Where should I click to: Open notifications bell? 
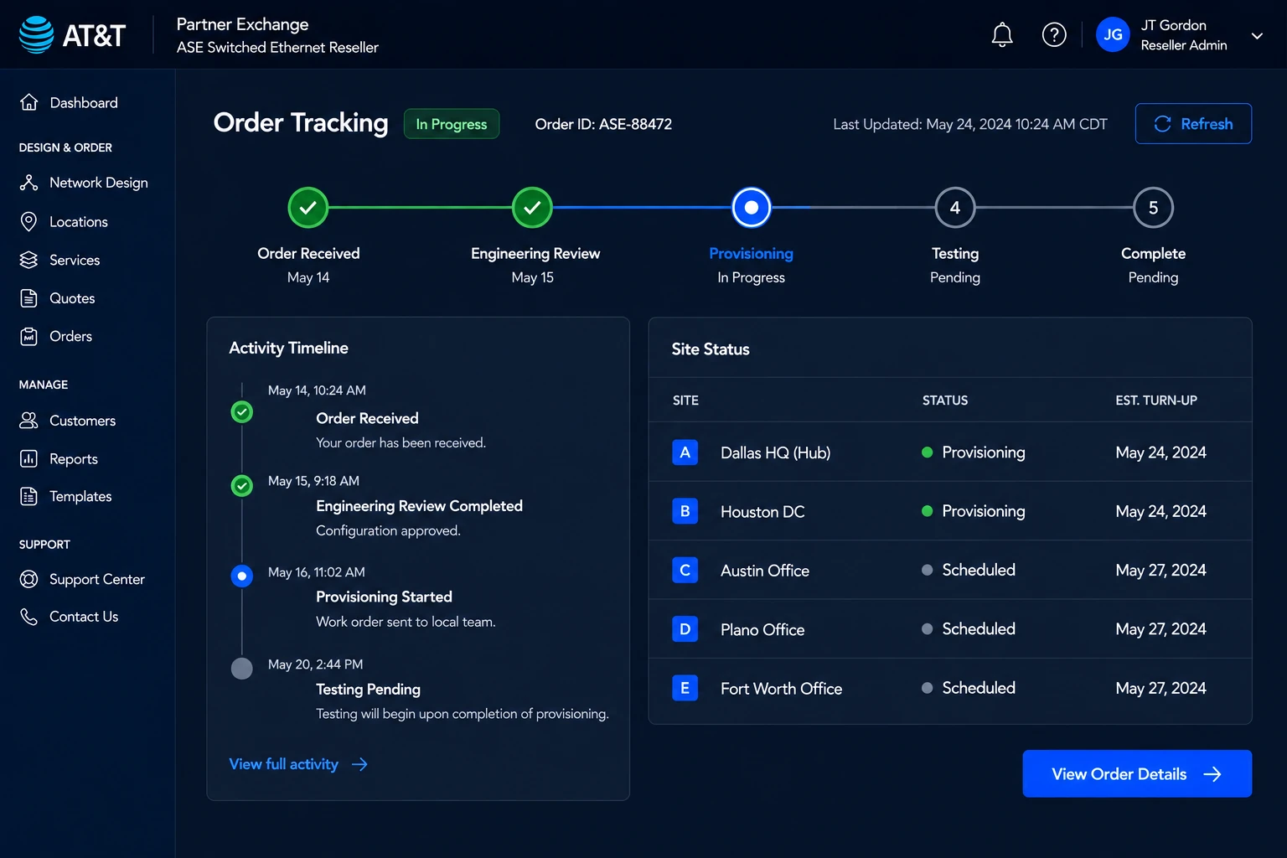[x=1002, y=34]
